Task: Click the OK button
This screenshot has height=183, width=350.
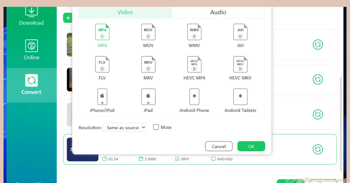Action: [x=251, y=146]
